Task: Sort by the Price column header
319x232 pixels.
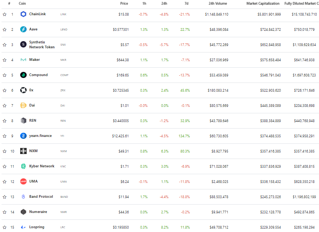Action: pos(124,3)
